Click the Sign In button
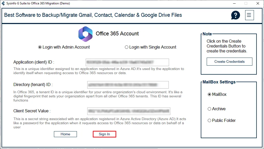This screenshot has height=149, width=264. coord(105,134)
